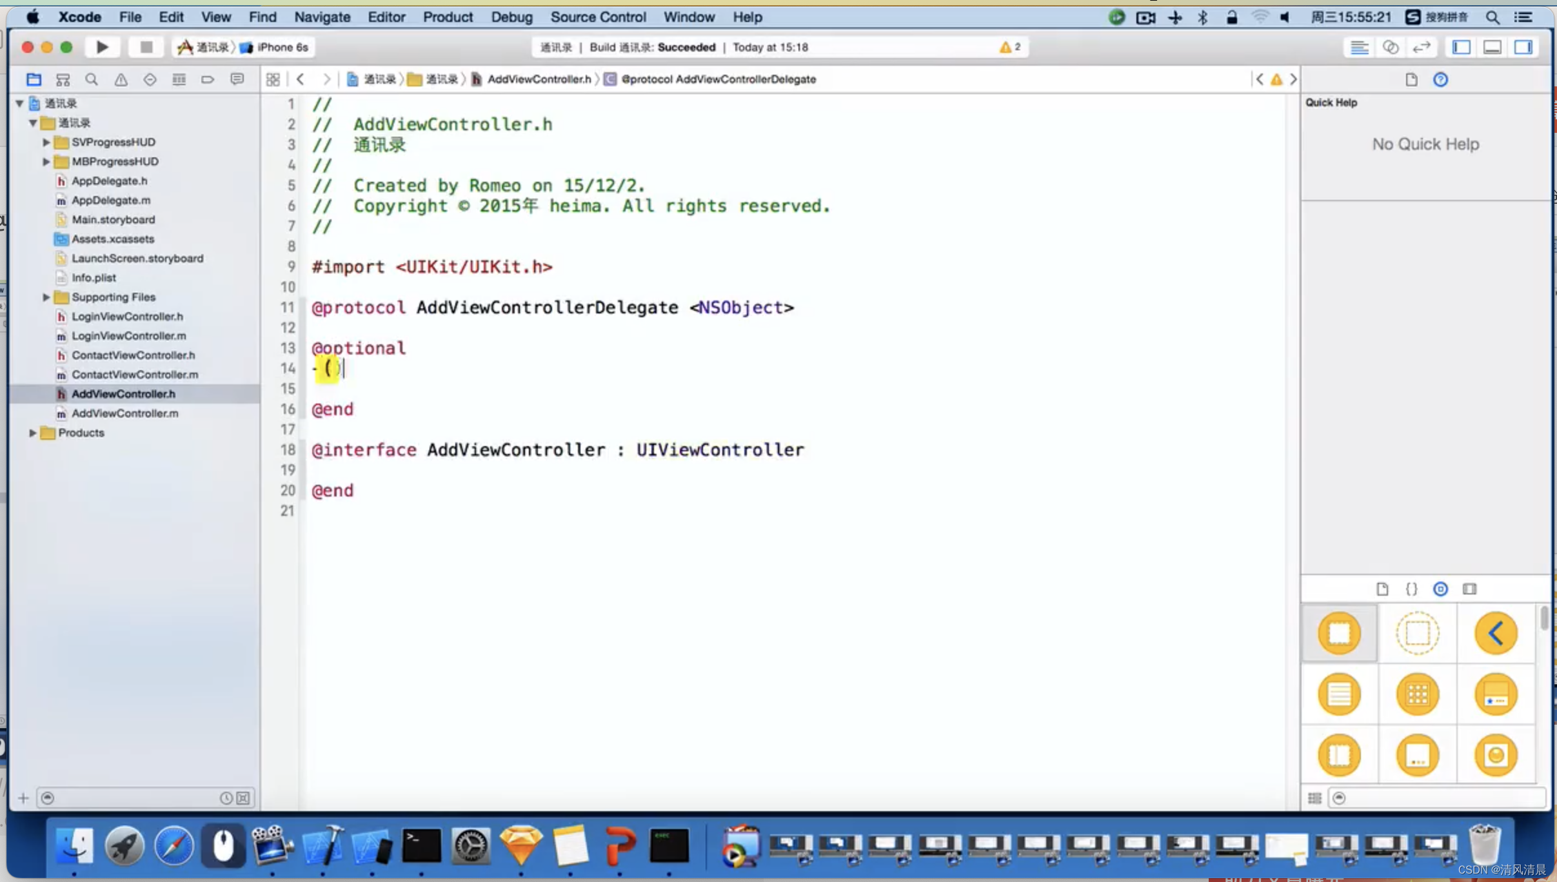This screenshot has width=1557, height=882.
Task: Collapse the 通讯录 group folder
Action: pyautogui.click(x=33, y=122)
